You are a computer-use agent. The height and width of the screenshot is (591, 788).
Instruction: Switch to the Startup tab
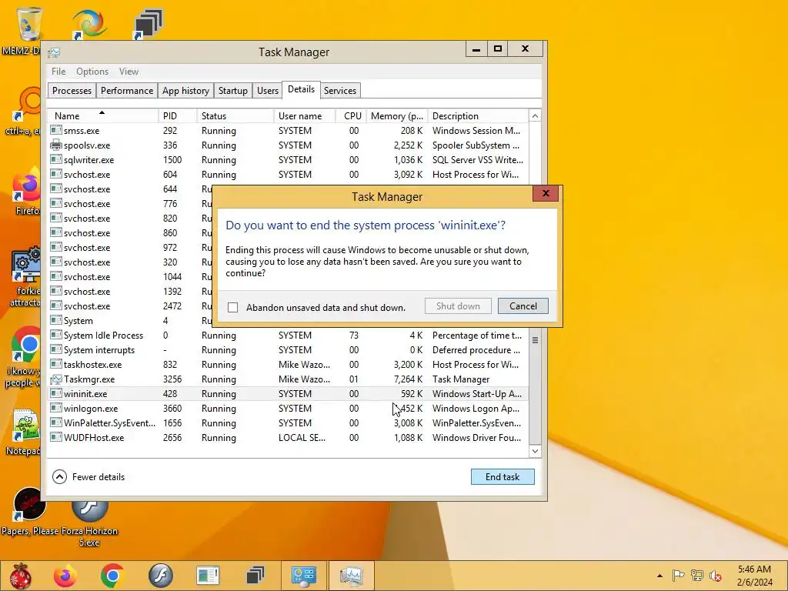(x=232, y=91)
